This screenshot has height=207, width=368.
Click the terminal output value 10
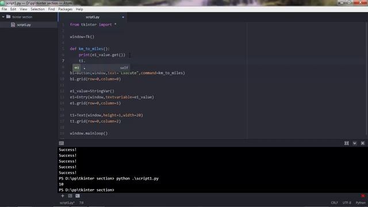click(62, 184)
